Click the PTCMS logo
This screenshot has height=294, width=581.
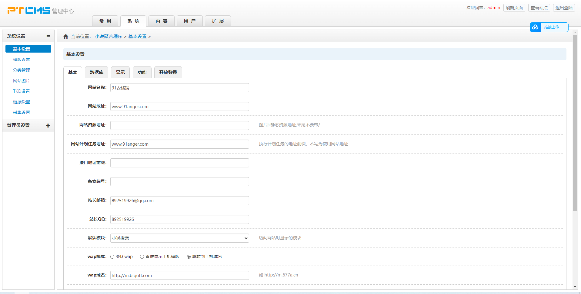click(29, 11)
